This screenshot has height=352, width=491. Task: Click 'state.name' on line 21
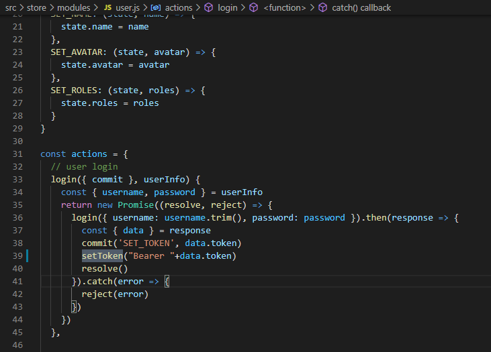(87, 27)
